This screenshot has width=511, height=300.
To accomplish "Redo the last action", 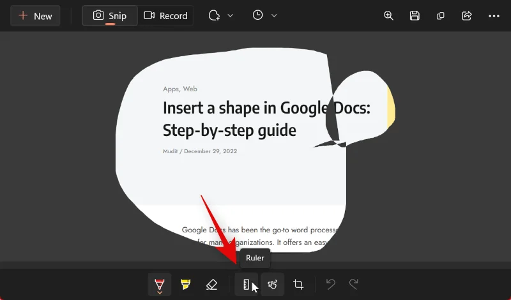I will coord(353,285).
